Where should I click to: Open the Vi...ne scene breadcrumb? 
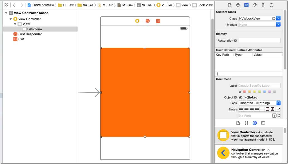click(144, 5)
